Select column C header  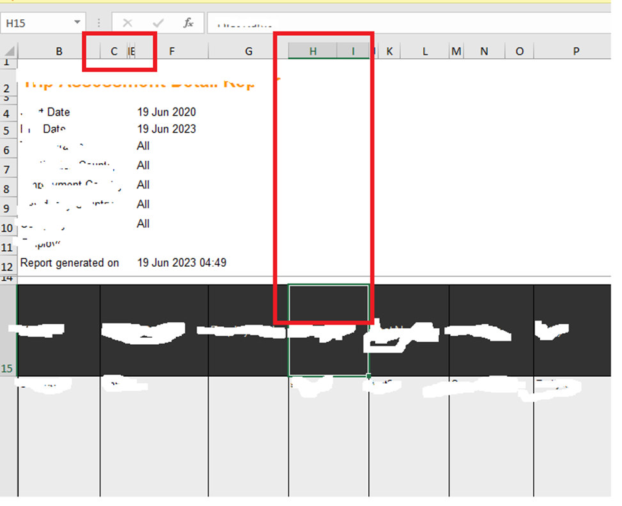pyautogui.click(x=114, y=51)
